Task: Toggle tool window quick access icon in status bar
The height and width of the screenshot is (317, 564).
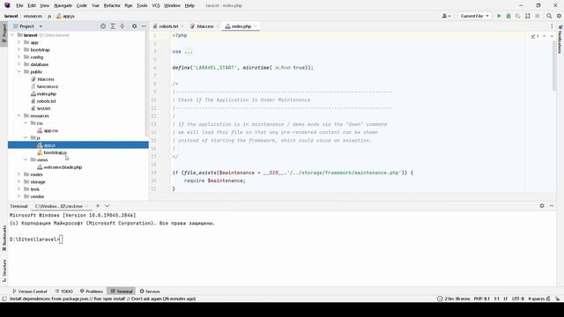Action: point(4,299)
